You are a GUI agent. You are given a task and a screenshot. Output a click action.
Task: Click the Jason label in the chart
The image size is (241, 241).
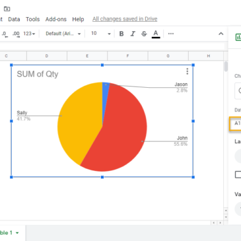[181, 85]
